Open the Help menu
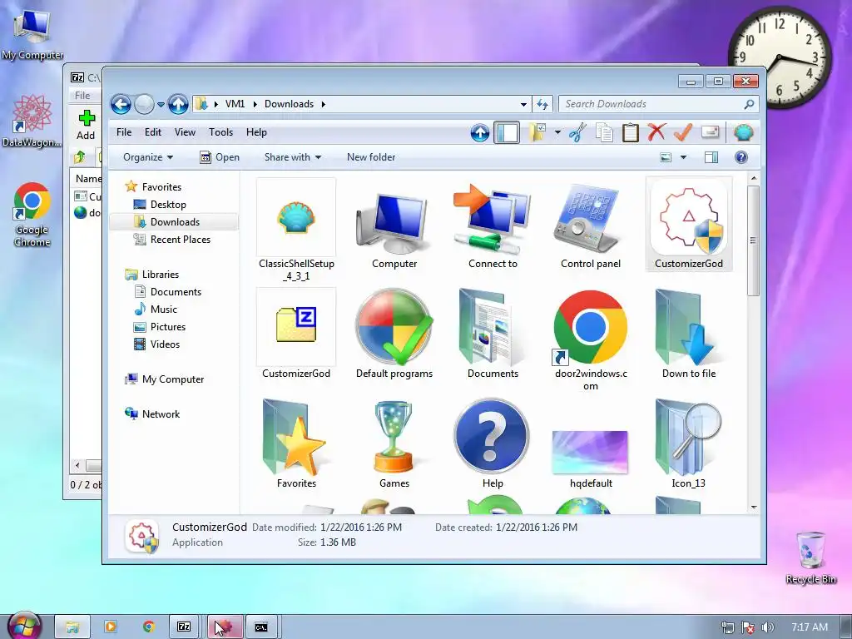Image resolution: width=852 pixels, height=639 pixels. 256,132
